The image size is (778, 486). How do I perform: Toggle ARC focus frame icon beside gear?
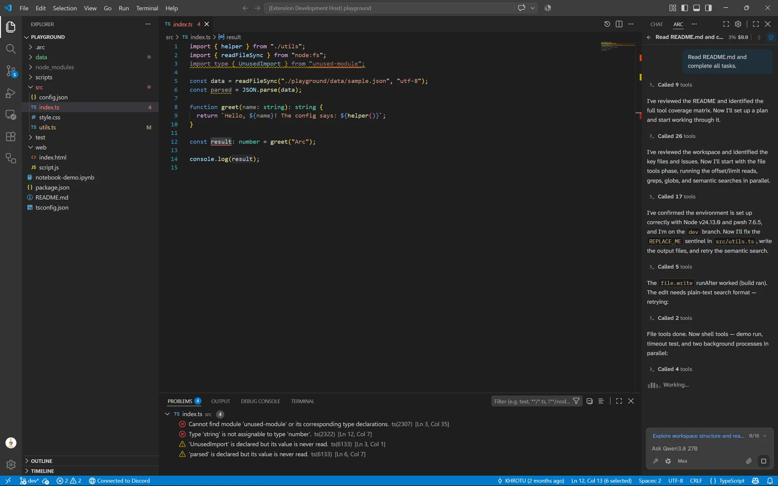(726, 24)
